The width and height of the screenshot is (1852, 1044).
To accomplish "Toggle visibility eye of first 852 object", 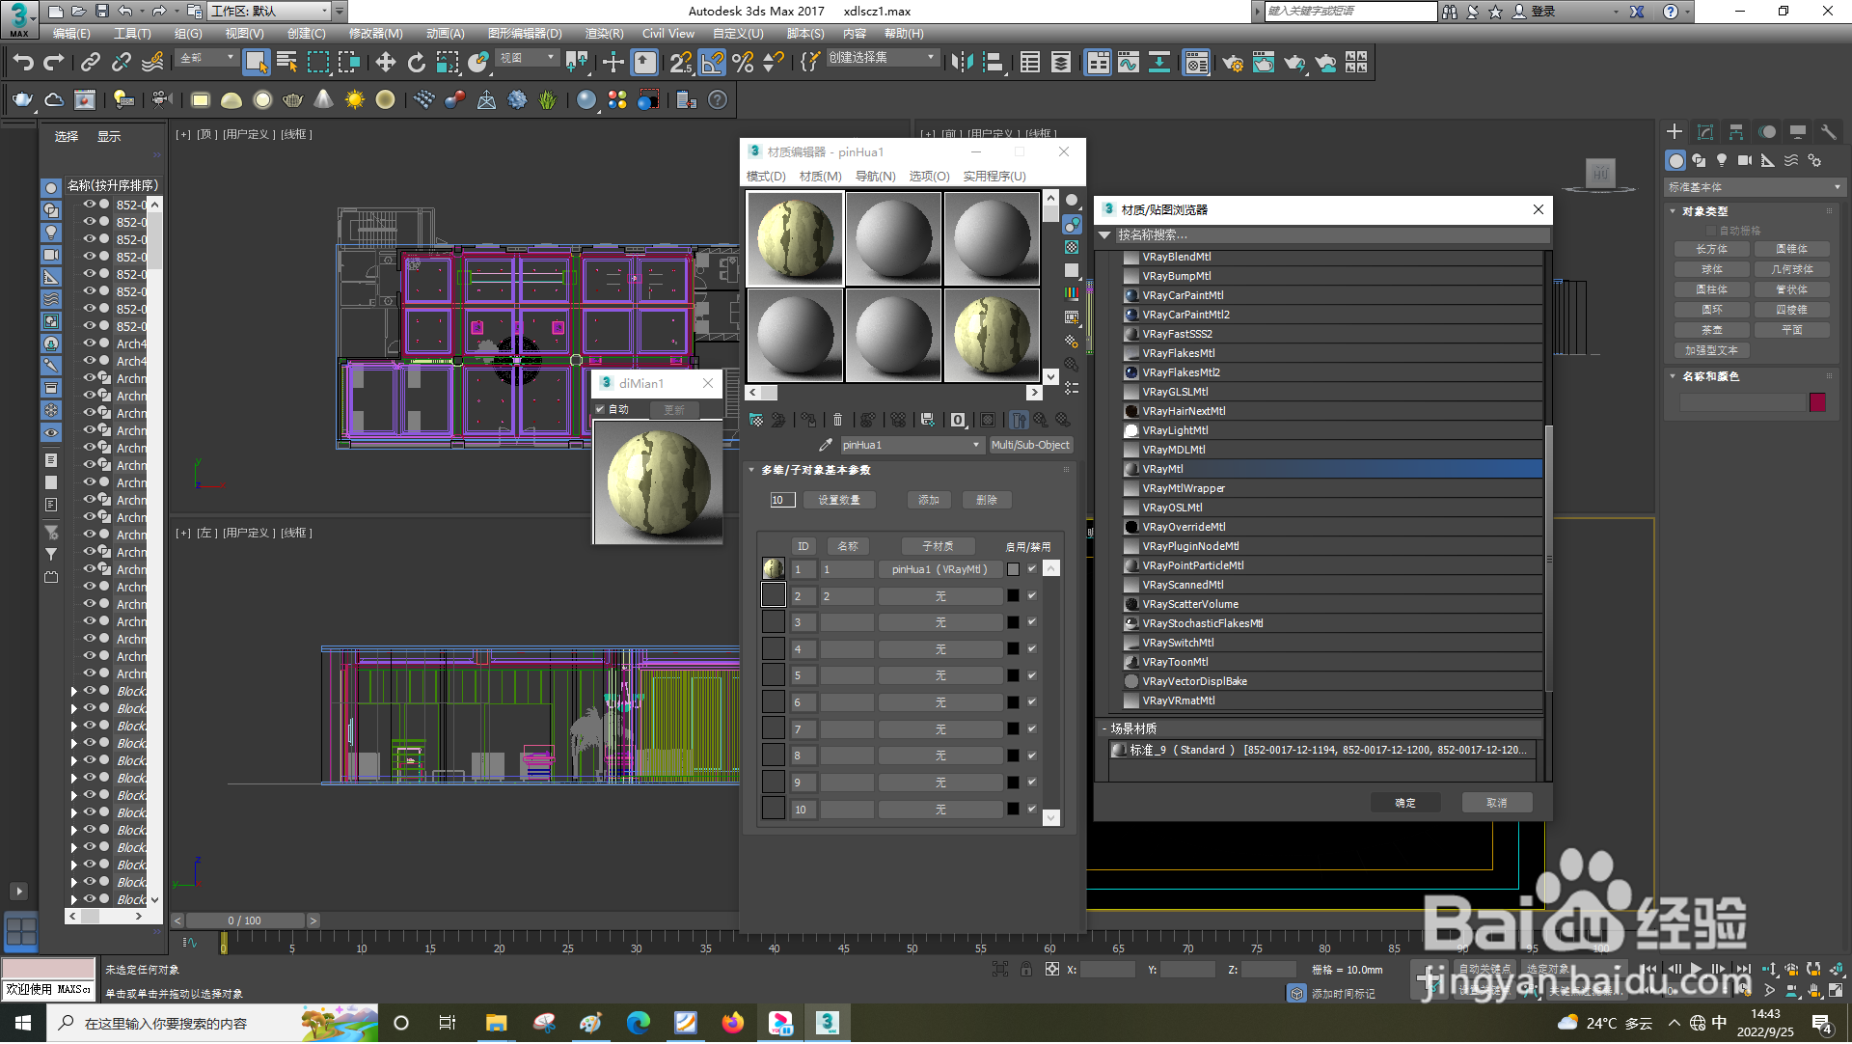I will (x=89, y=205).
